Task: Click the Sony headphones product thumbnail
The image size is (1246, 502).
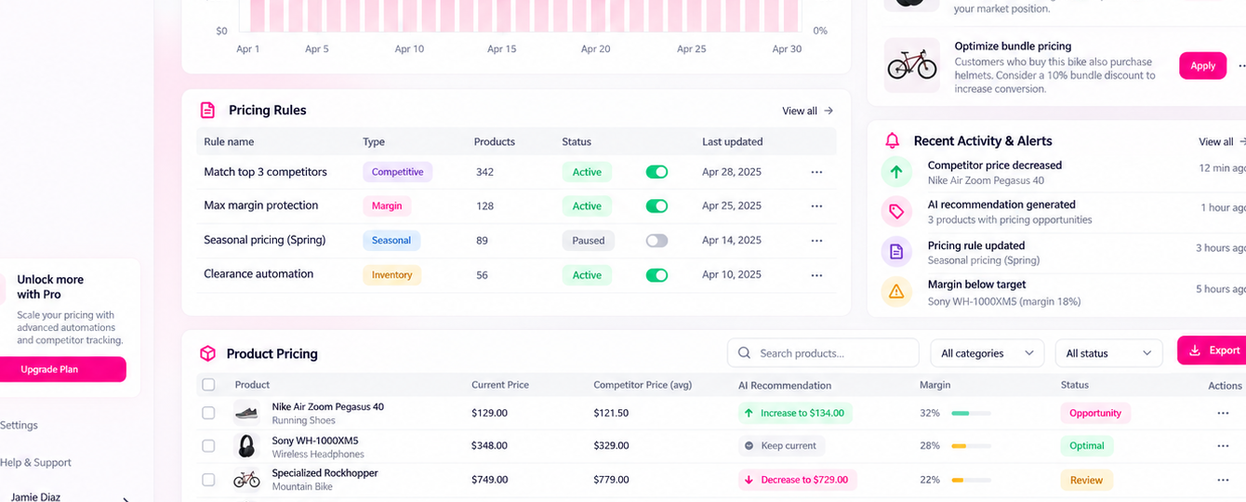Action: click(246, 446)
